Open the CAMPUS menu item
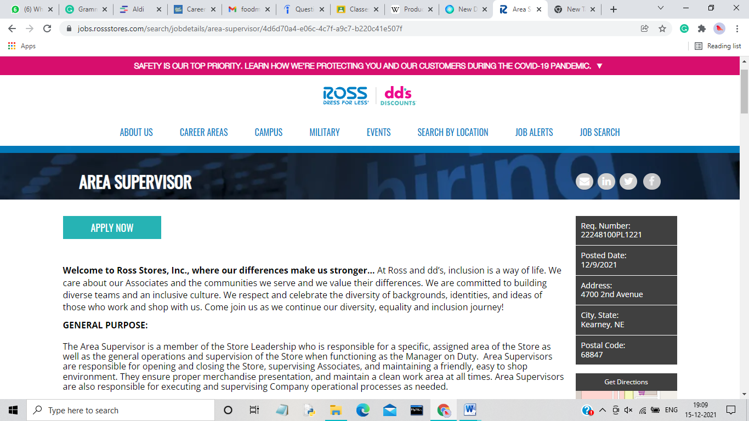Viewport: 749px width, 421px height. 269,132
